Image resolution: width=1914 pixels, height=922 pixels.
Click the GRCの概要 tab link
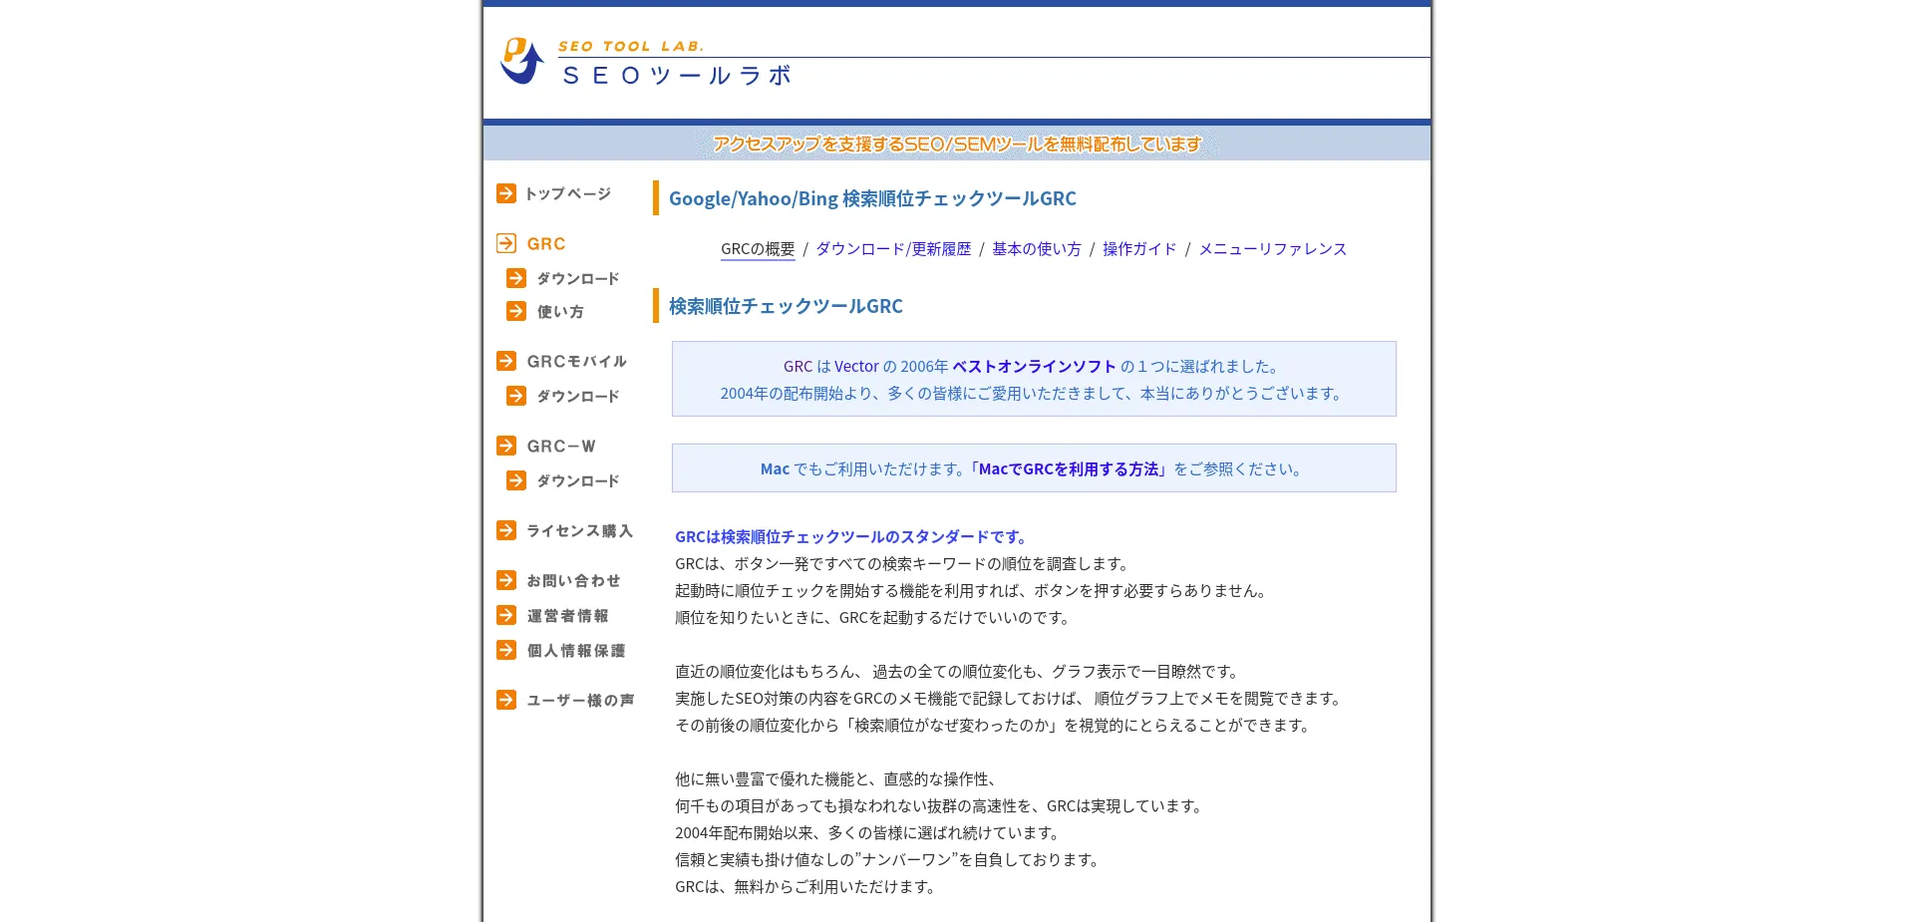click(758, 249)
